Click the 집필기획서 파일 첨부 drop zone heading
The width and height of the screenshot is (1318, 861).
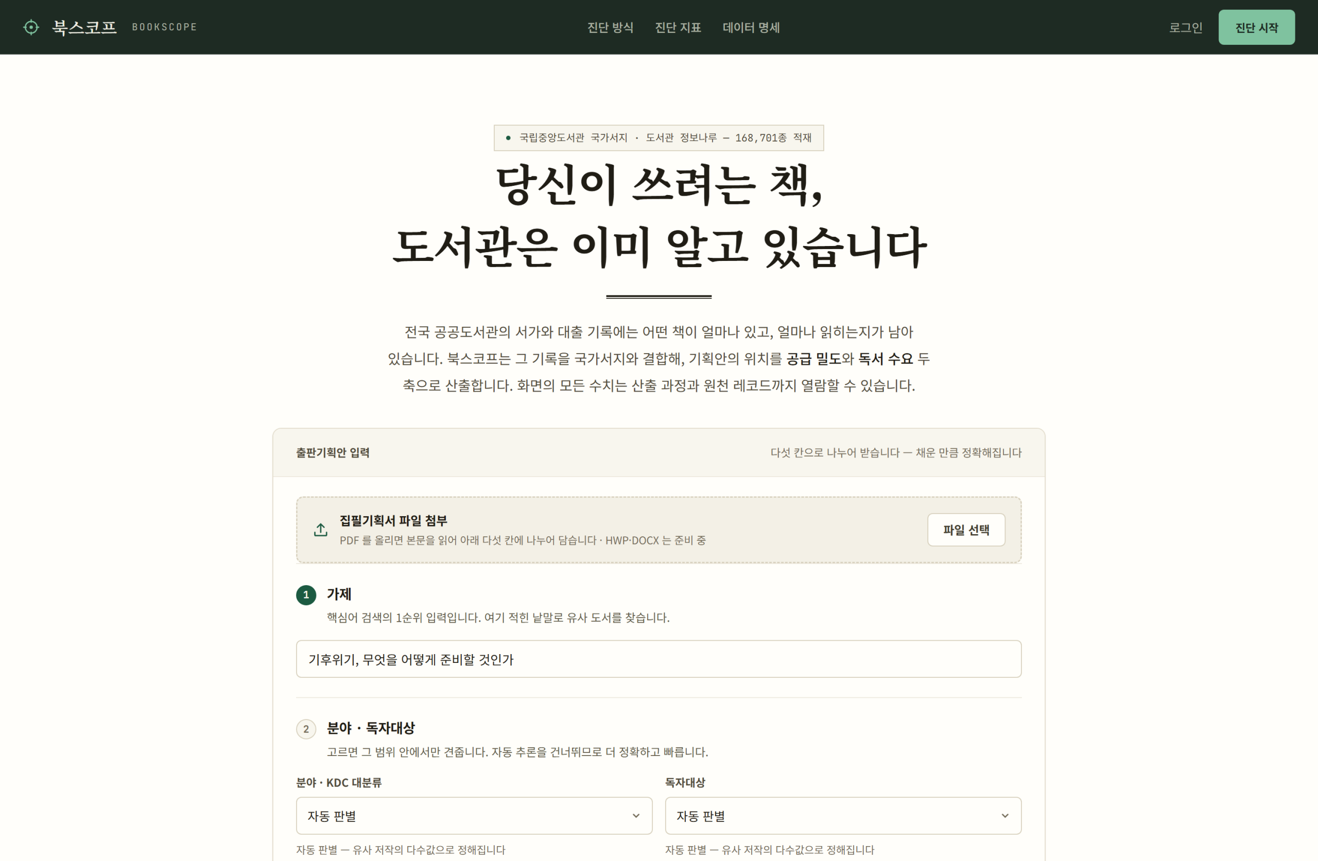(393, 520)
